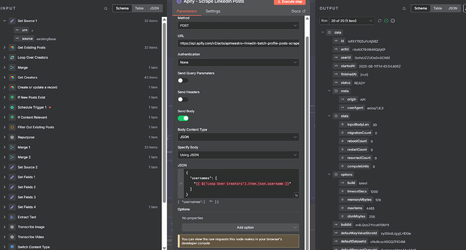
Task: Switch INPUT panel to JSON view
Action: (x=154, y=8)
